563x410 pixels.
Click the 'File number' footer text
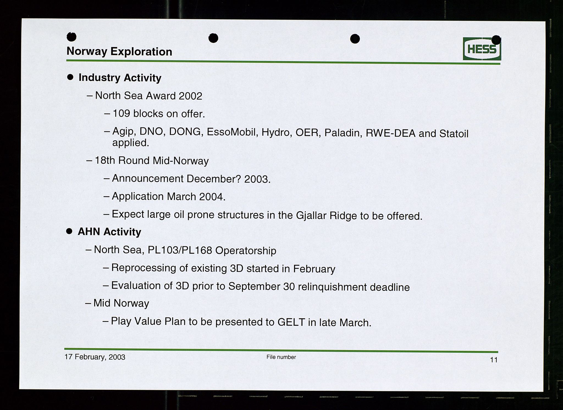pos(281,357)
